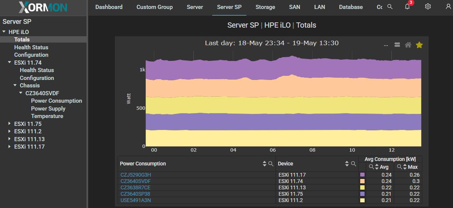
Task: Open Configuration under ESXi 11.74
Action: pyautogui.click(x=37, y=78)
